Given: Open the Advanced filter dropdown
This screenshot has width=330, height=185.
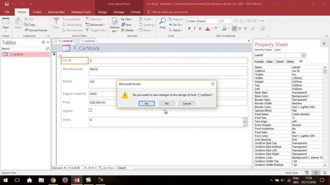Looking at the screenshot, I should point(95,25).
